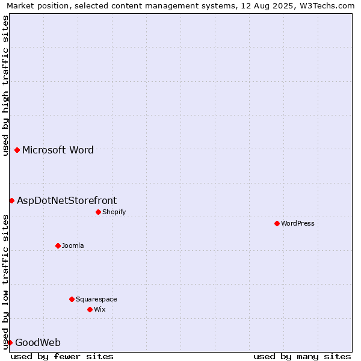
Task: Click the Shopify red data point
Action: coord(98,212)
